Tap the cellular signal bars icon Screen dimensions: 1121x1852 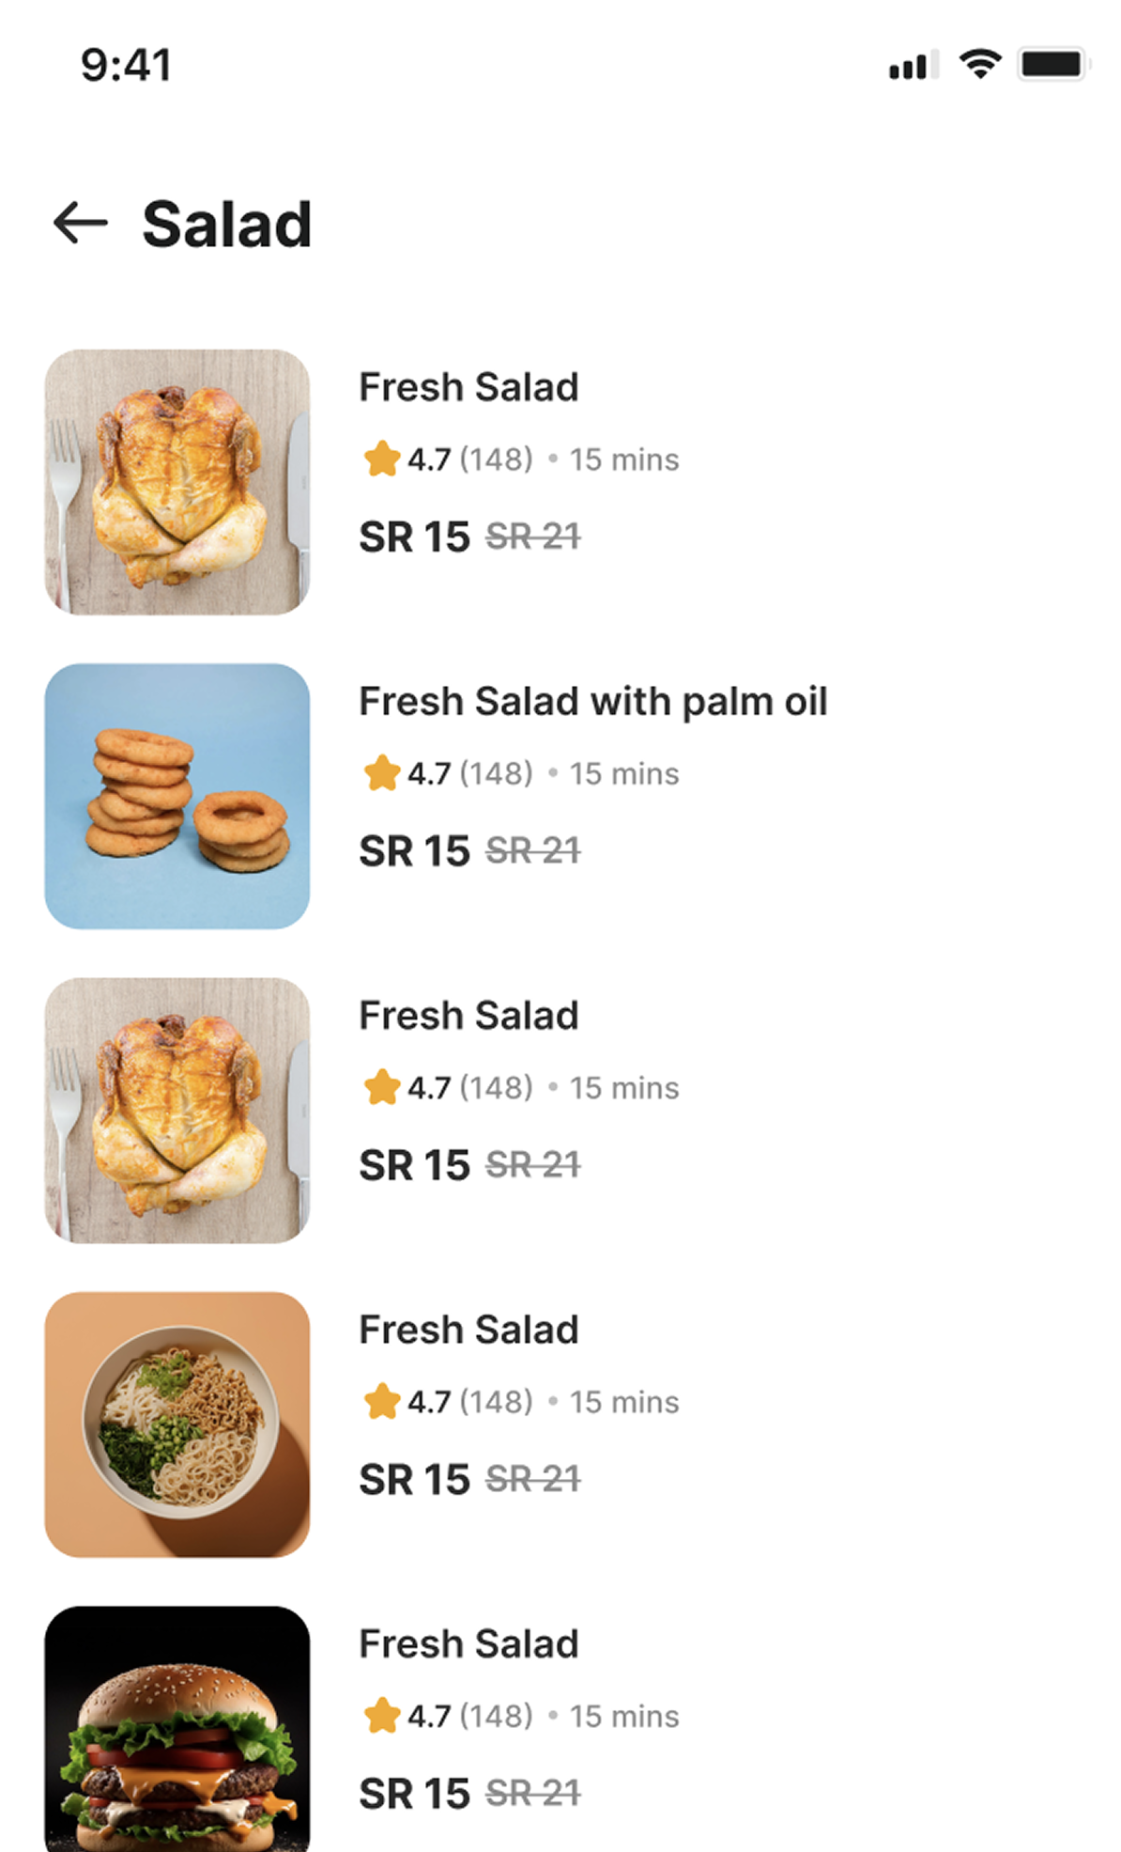(913, 66)
